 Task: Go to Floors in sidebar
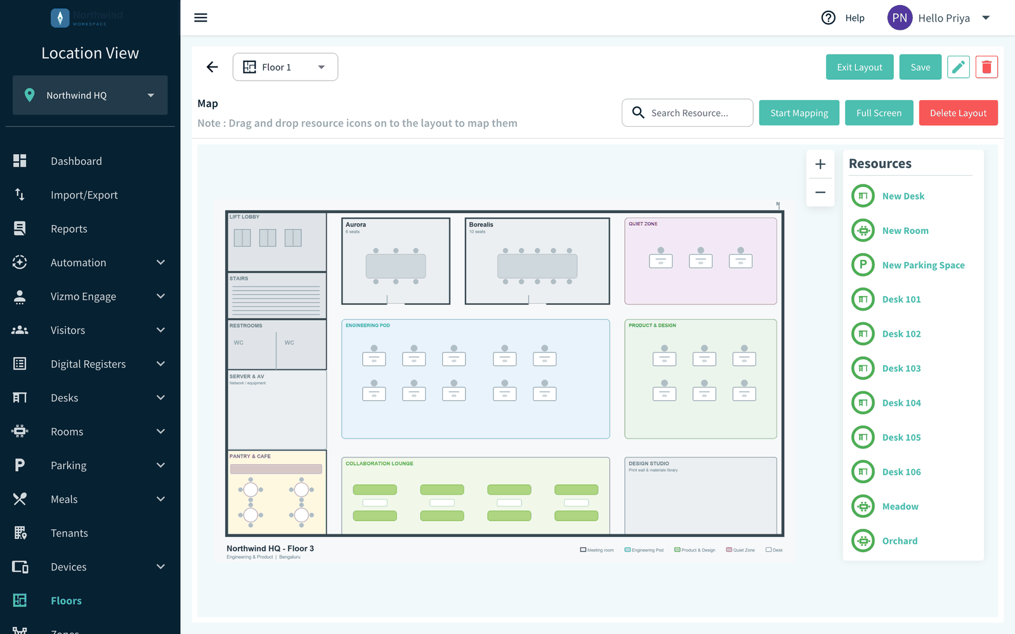[66, 600]
